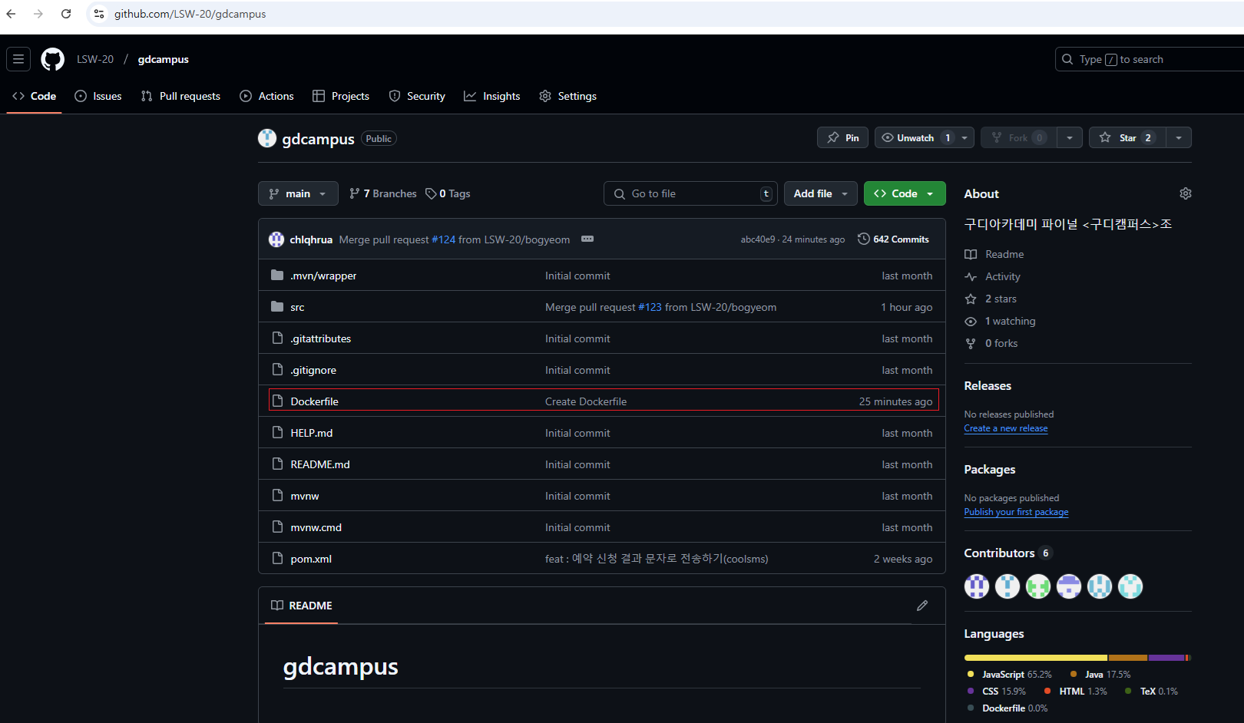Image resolution: width=1244 pixels, height=723 pixels.
Task: Pin the repository with Pin button
Action: (x=843, y=137)
